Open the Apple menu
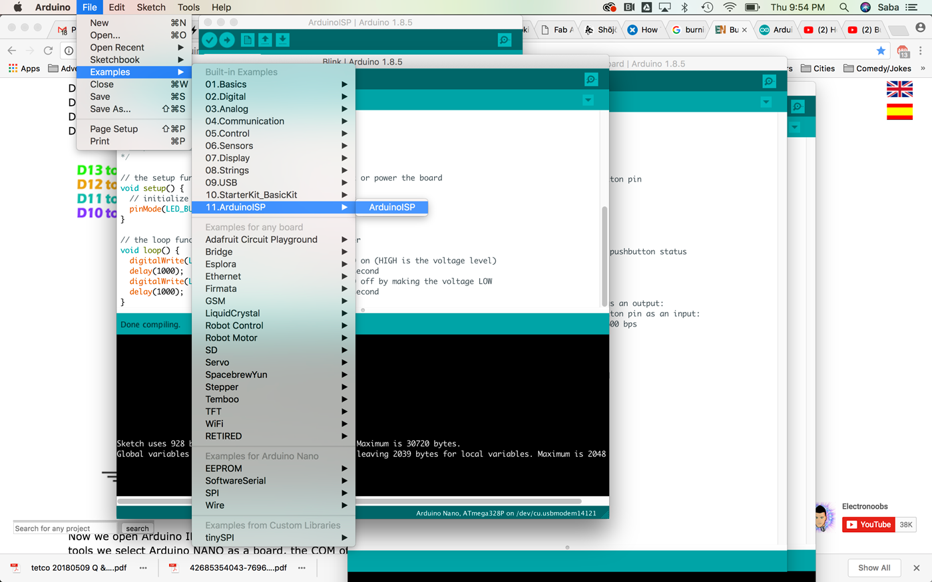This screenshot has height=582, width=932. [x=18, y=7]
